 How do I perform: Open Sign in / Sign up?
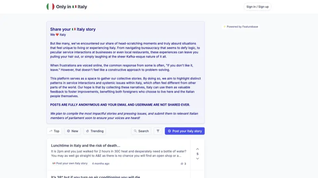(257, 7)
